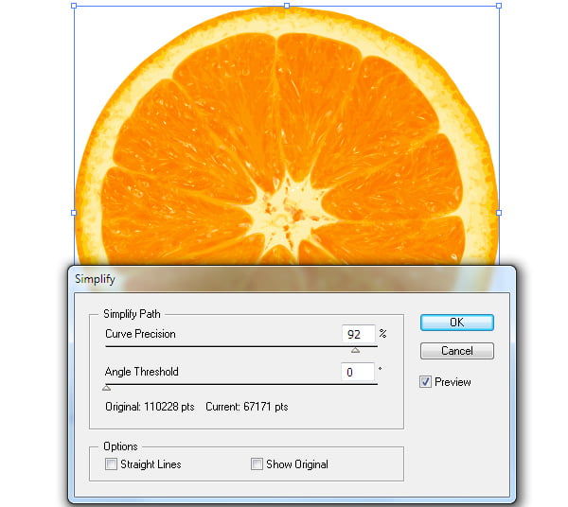The image size is (568, 507).
Task: Click the Angle Threshold value field
Action: coord(358,372)
